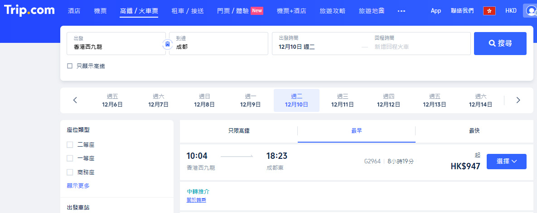Viewport: 537px width, 213px height.
Task: Click the 到達 destination field
Action: [x=218, y=43]
